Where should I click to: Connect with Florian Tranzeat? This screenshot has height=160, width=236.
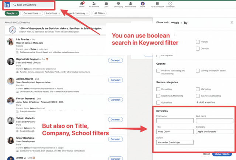click(x=115, y=100)
